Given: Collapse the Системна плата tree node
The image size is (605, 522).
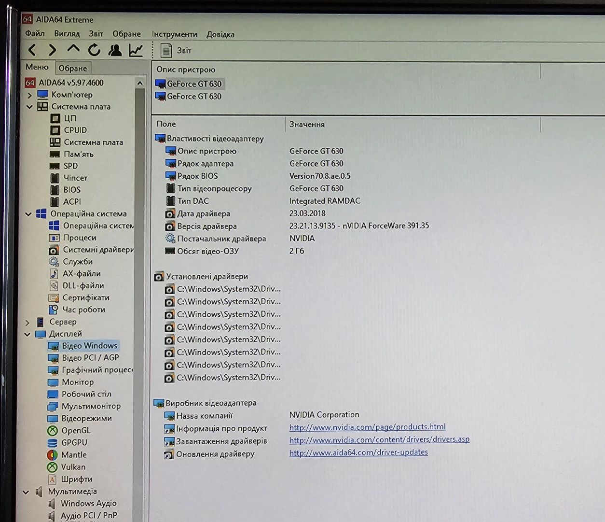Looking at the screenshot, I should point(29,107).
